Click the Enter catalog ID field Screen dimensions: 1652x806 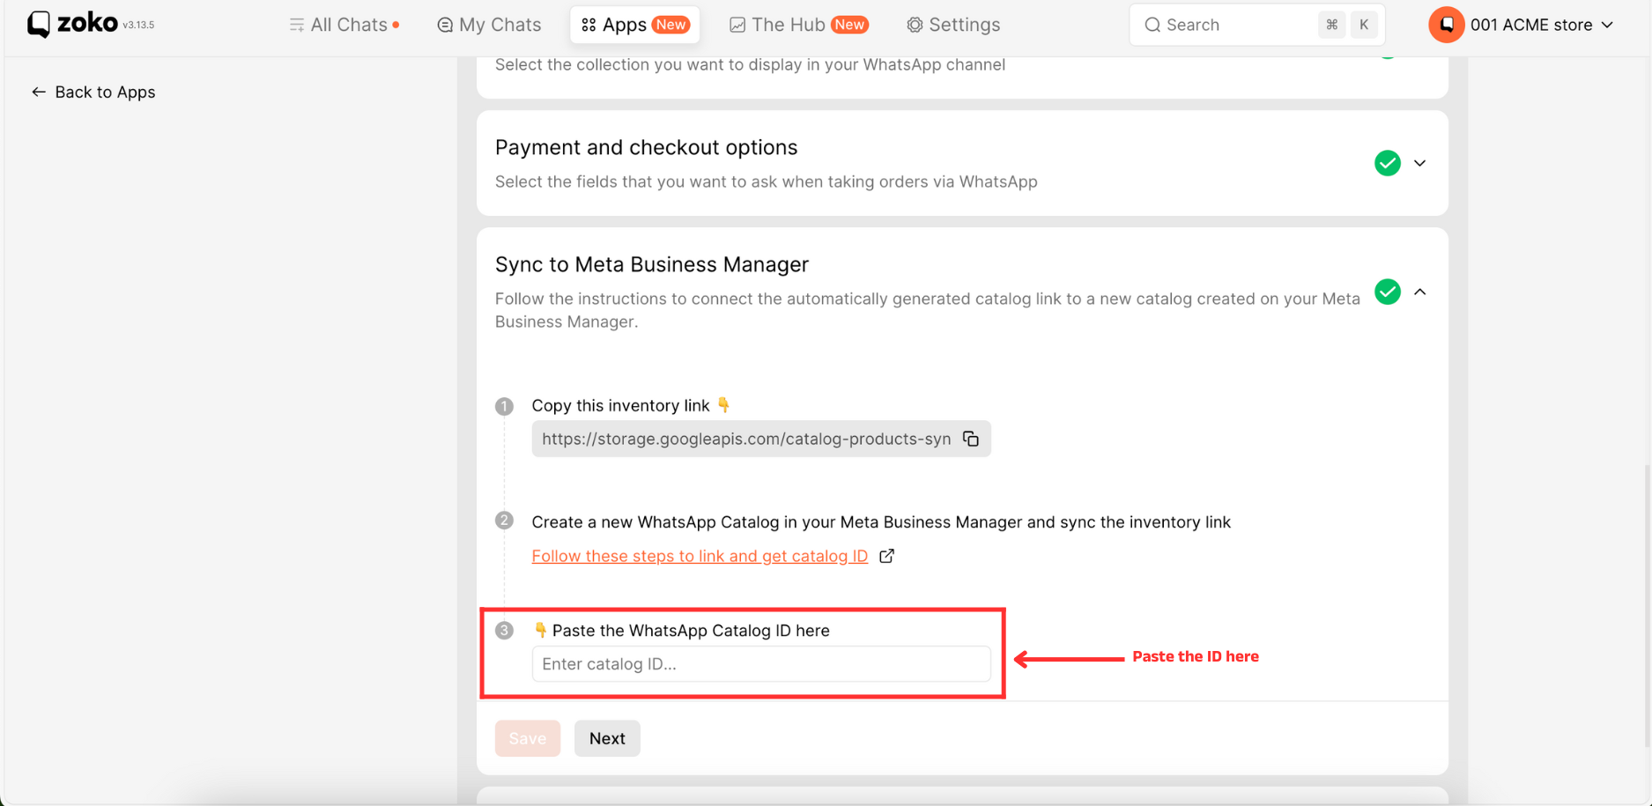coord(761,663)
